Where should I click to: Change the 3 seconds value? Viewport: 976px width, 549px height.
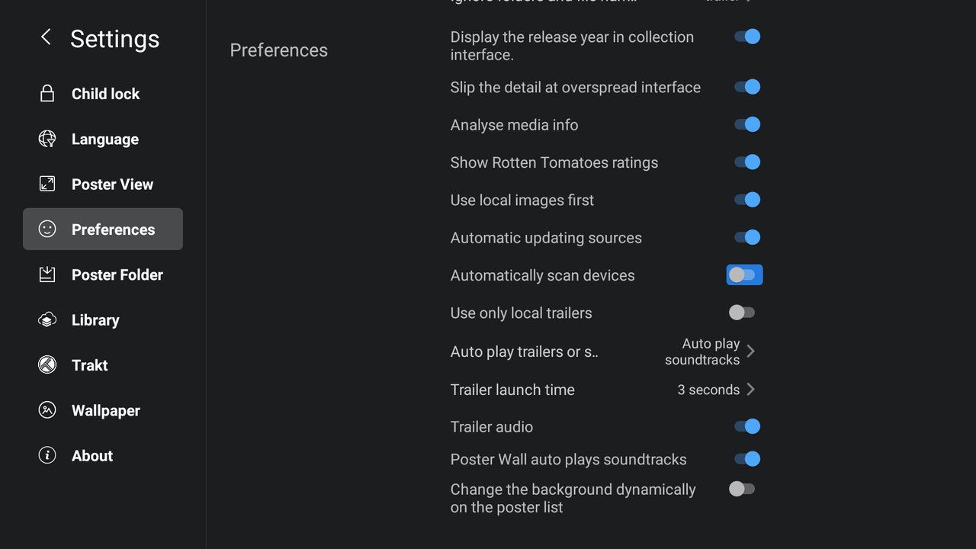point(708,390)
